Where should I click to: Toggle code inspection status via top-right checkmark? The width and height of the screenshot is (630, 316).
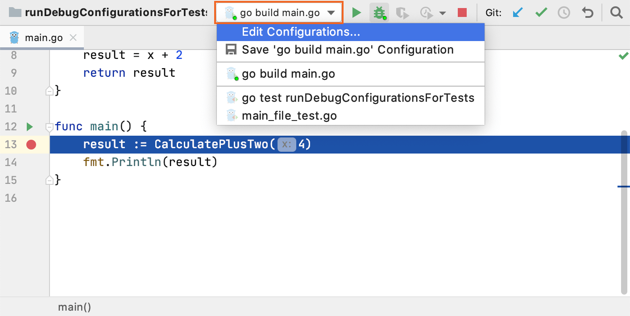click(623, 55)
